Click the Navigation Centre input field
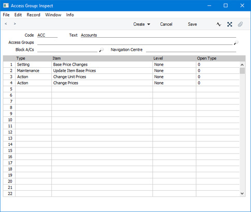 tap(191, 50)
